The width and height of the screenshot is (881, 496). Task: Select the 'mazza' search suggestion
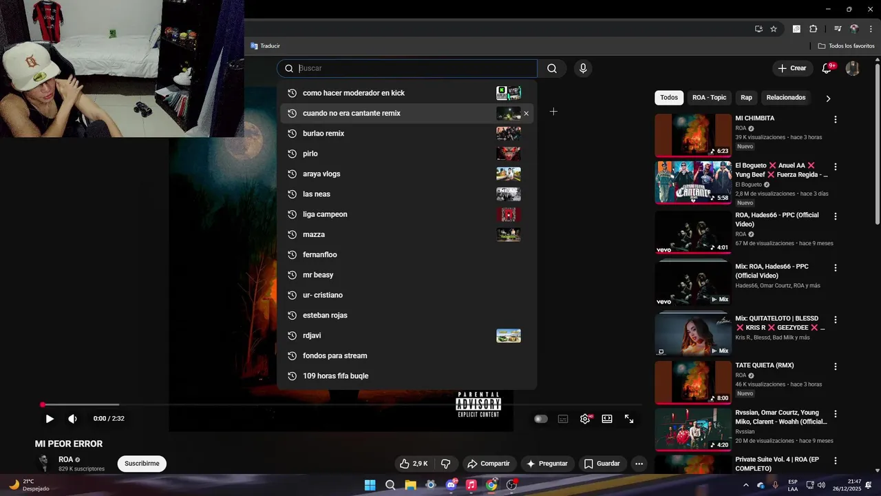(x=407, y=234)
